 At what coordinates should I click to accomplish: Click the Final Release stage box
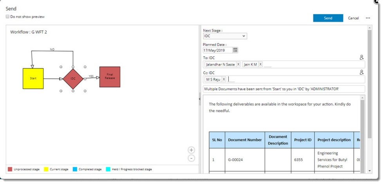point(110,77)
